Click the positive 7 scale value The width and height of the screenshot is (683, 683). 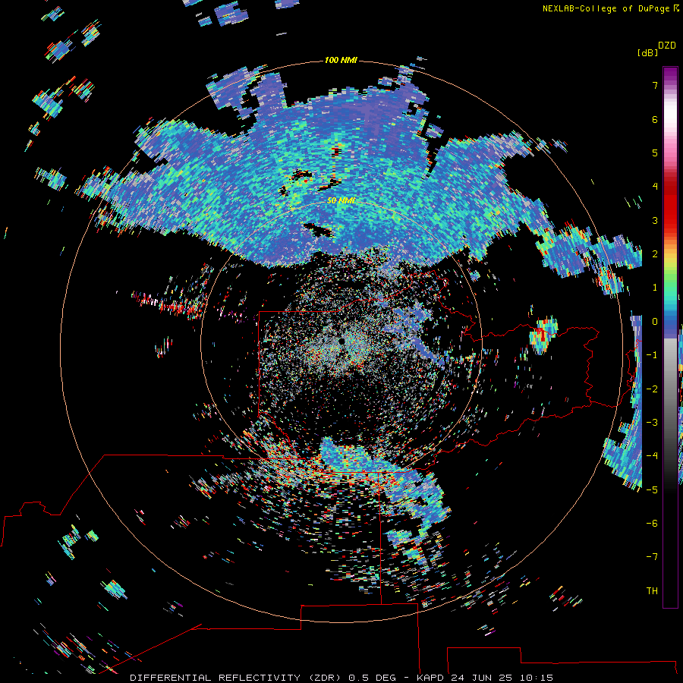[x=655, y=85]
